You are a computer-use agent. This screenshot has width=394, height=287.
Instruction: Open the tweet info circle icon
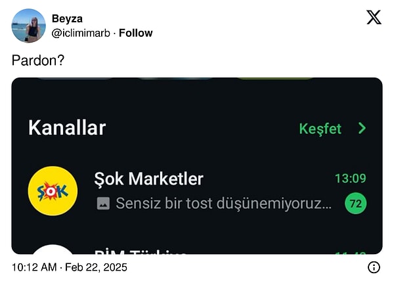[x=374, y=267]
